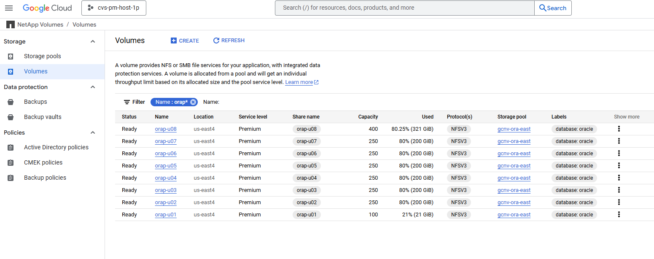Open the more actions menu for orap-u08
Viewport: 654px width, 259px height.
click(619, 129)
